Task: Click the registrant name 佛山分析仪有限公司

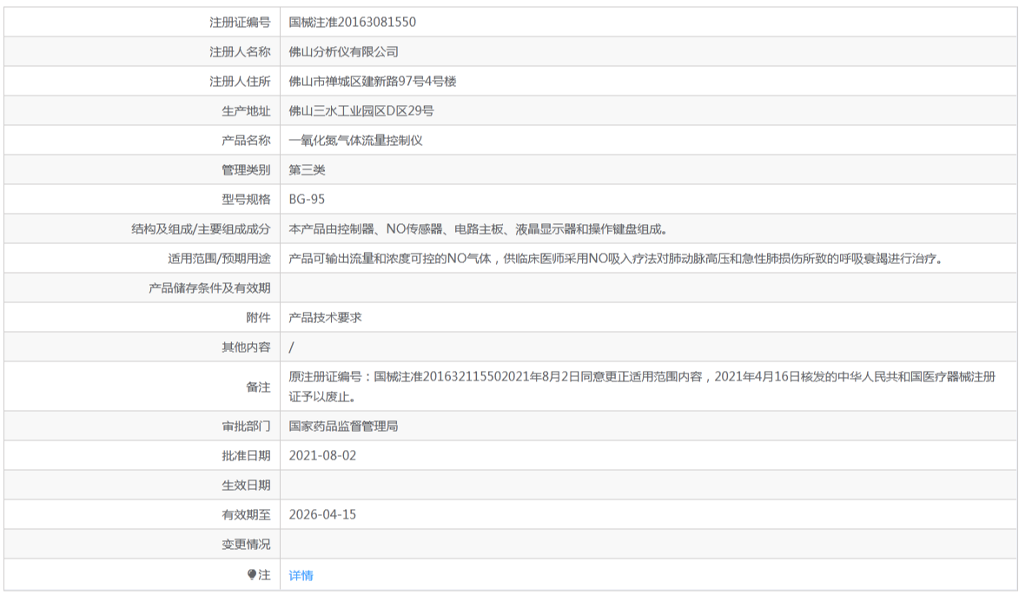Action: click(x=343, y=52)
